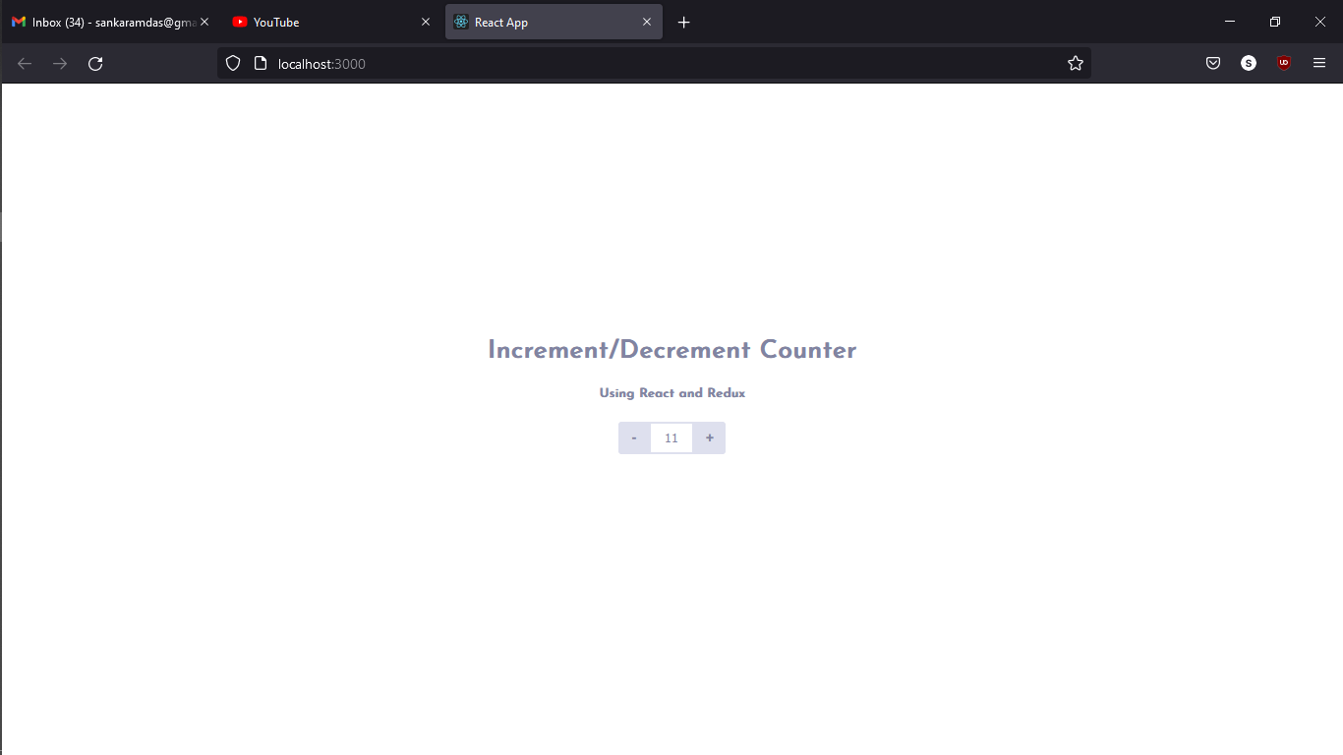Bookmark the page using the star icon

pyautogui.click(x=1075, y=63)
